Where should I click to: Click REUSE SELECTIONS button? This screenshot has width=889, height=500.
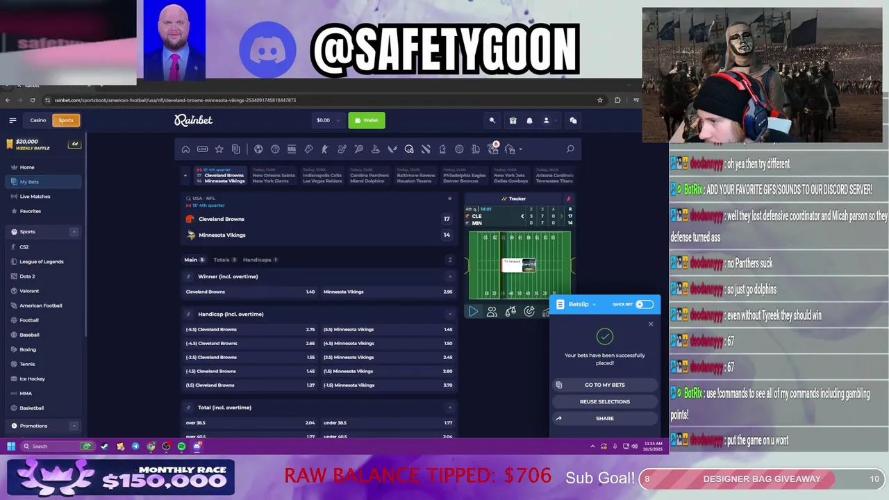tap(604, 401)
